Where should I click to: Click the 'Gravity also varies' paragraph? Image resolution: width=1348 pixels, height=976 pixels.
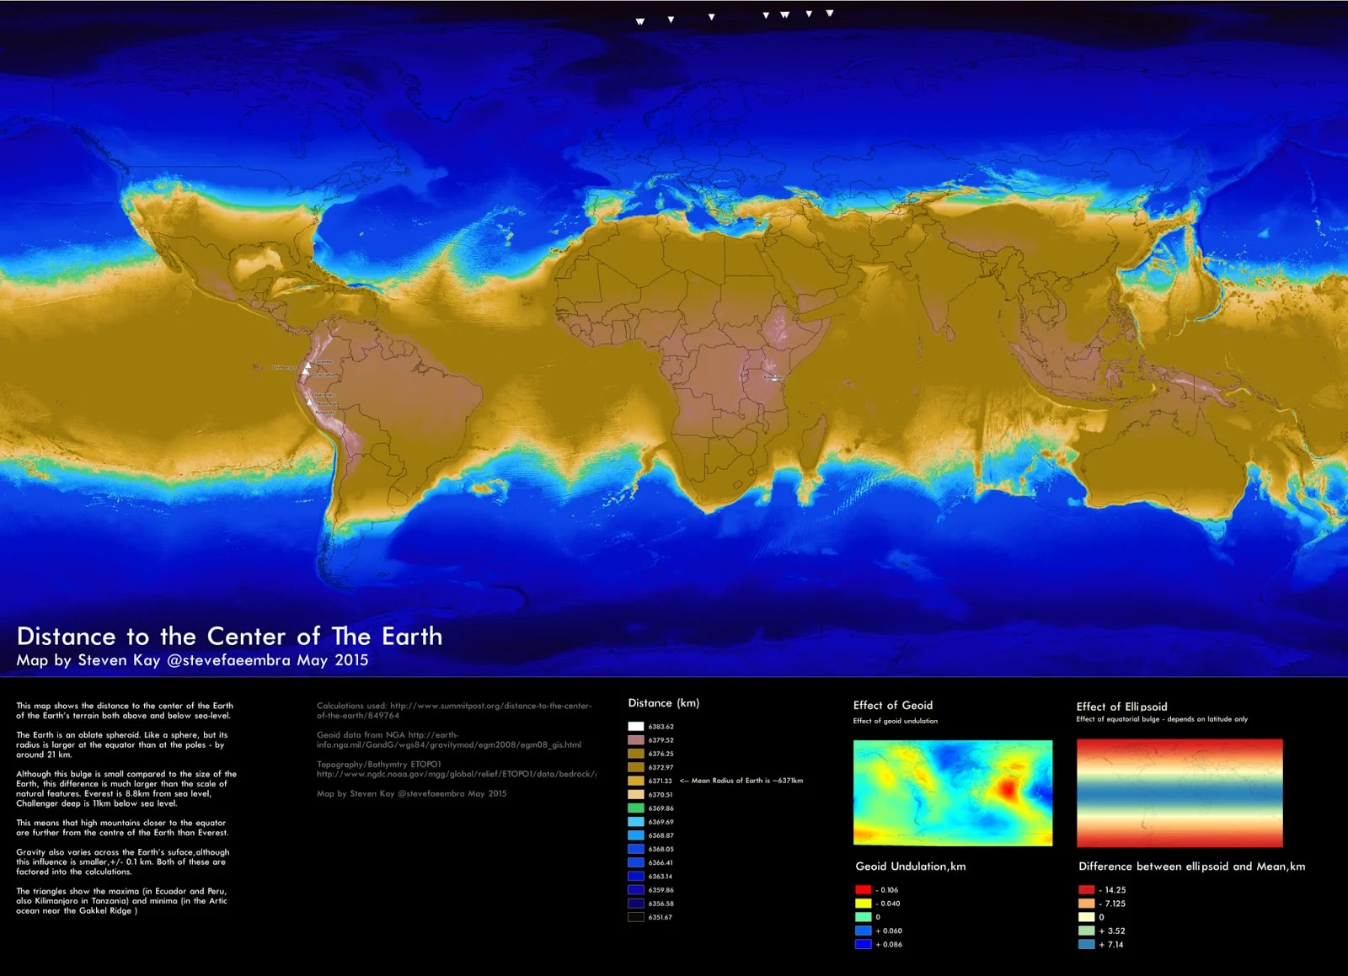[122, 861]
